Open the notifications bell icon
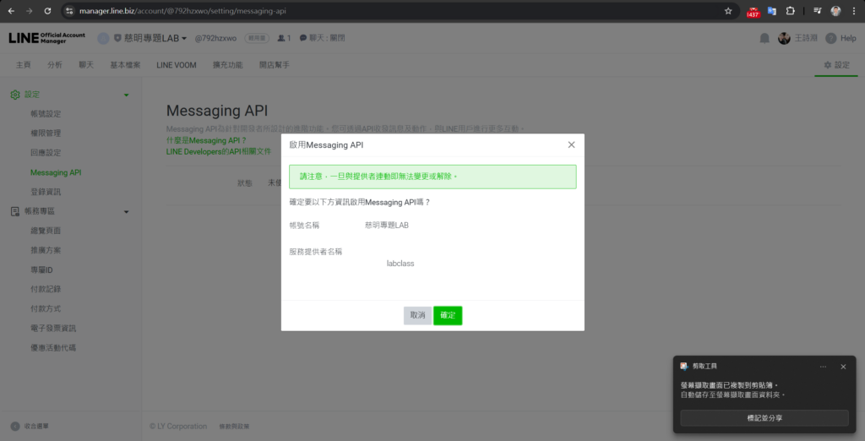The width and height of the screenshot is (865, 441). 764,38
